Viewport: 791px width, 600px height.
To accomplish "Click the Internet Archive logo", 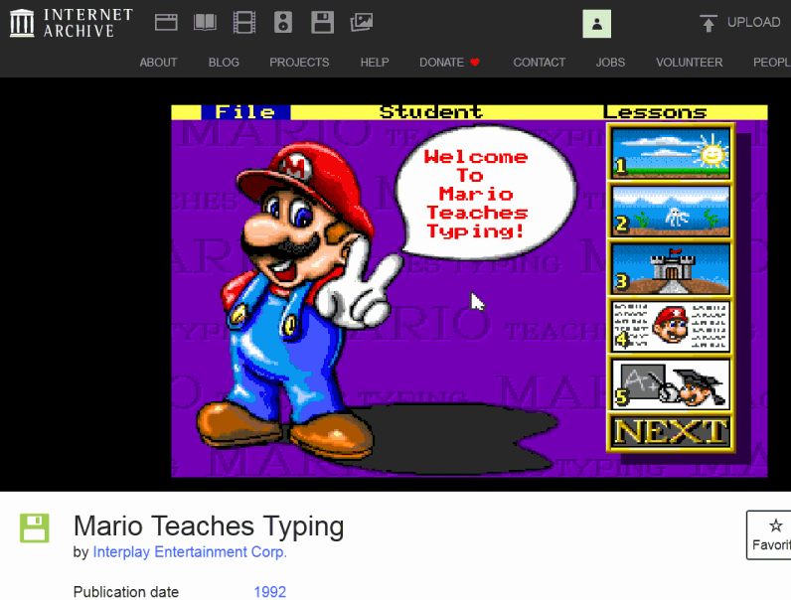I will click(x=72, y=23).
